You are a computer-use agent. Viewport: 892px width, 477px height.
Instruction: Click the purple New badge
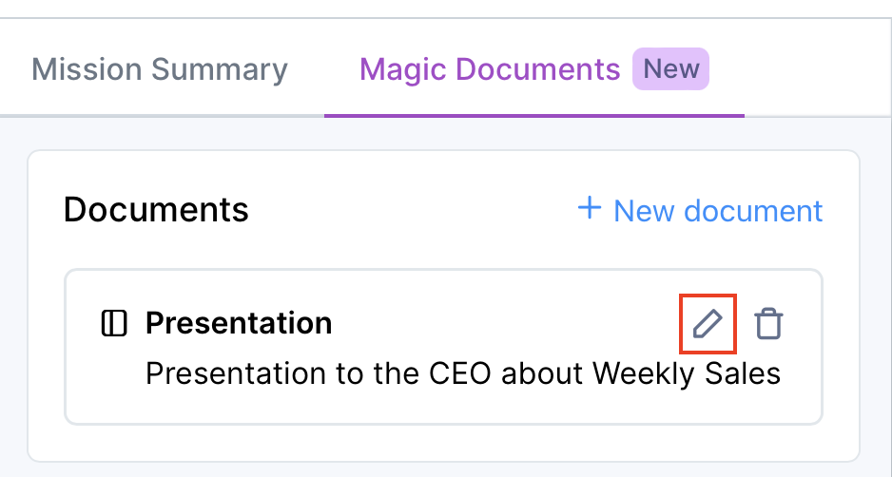(x=671, y=69)
